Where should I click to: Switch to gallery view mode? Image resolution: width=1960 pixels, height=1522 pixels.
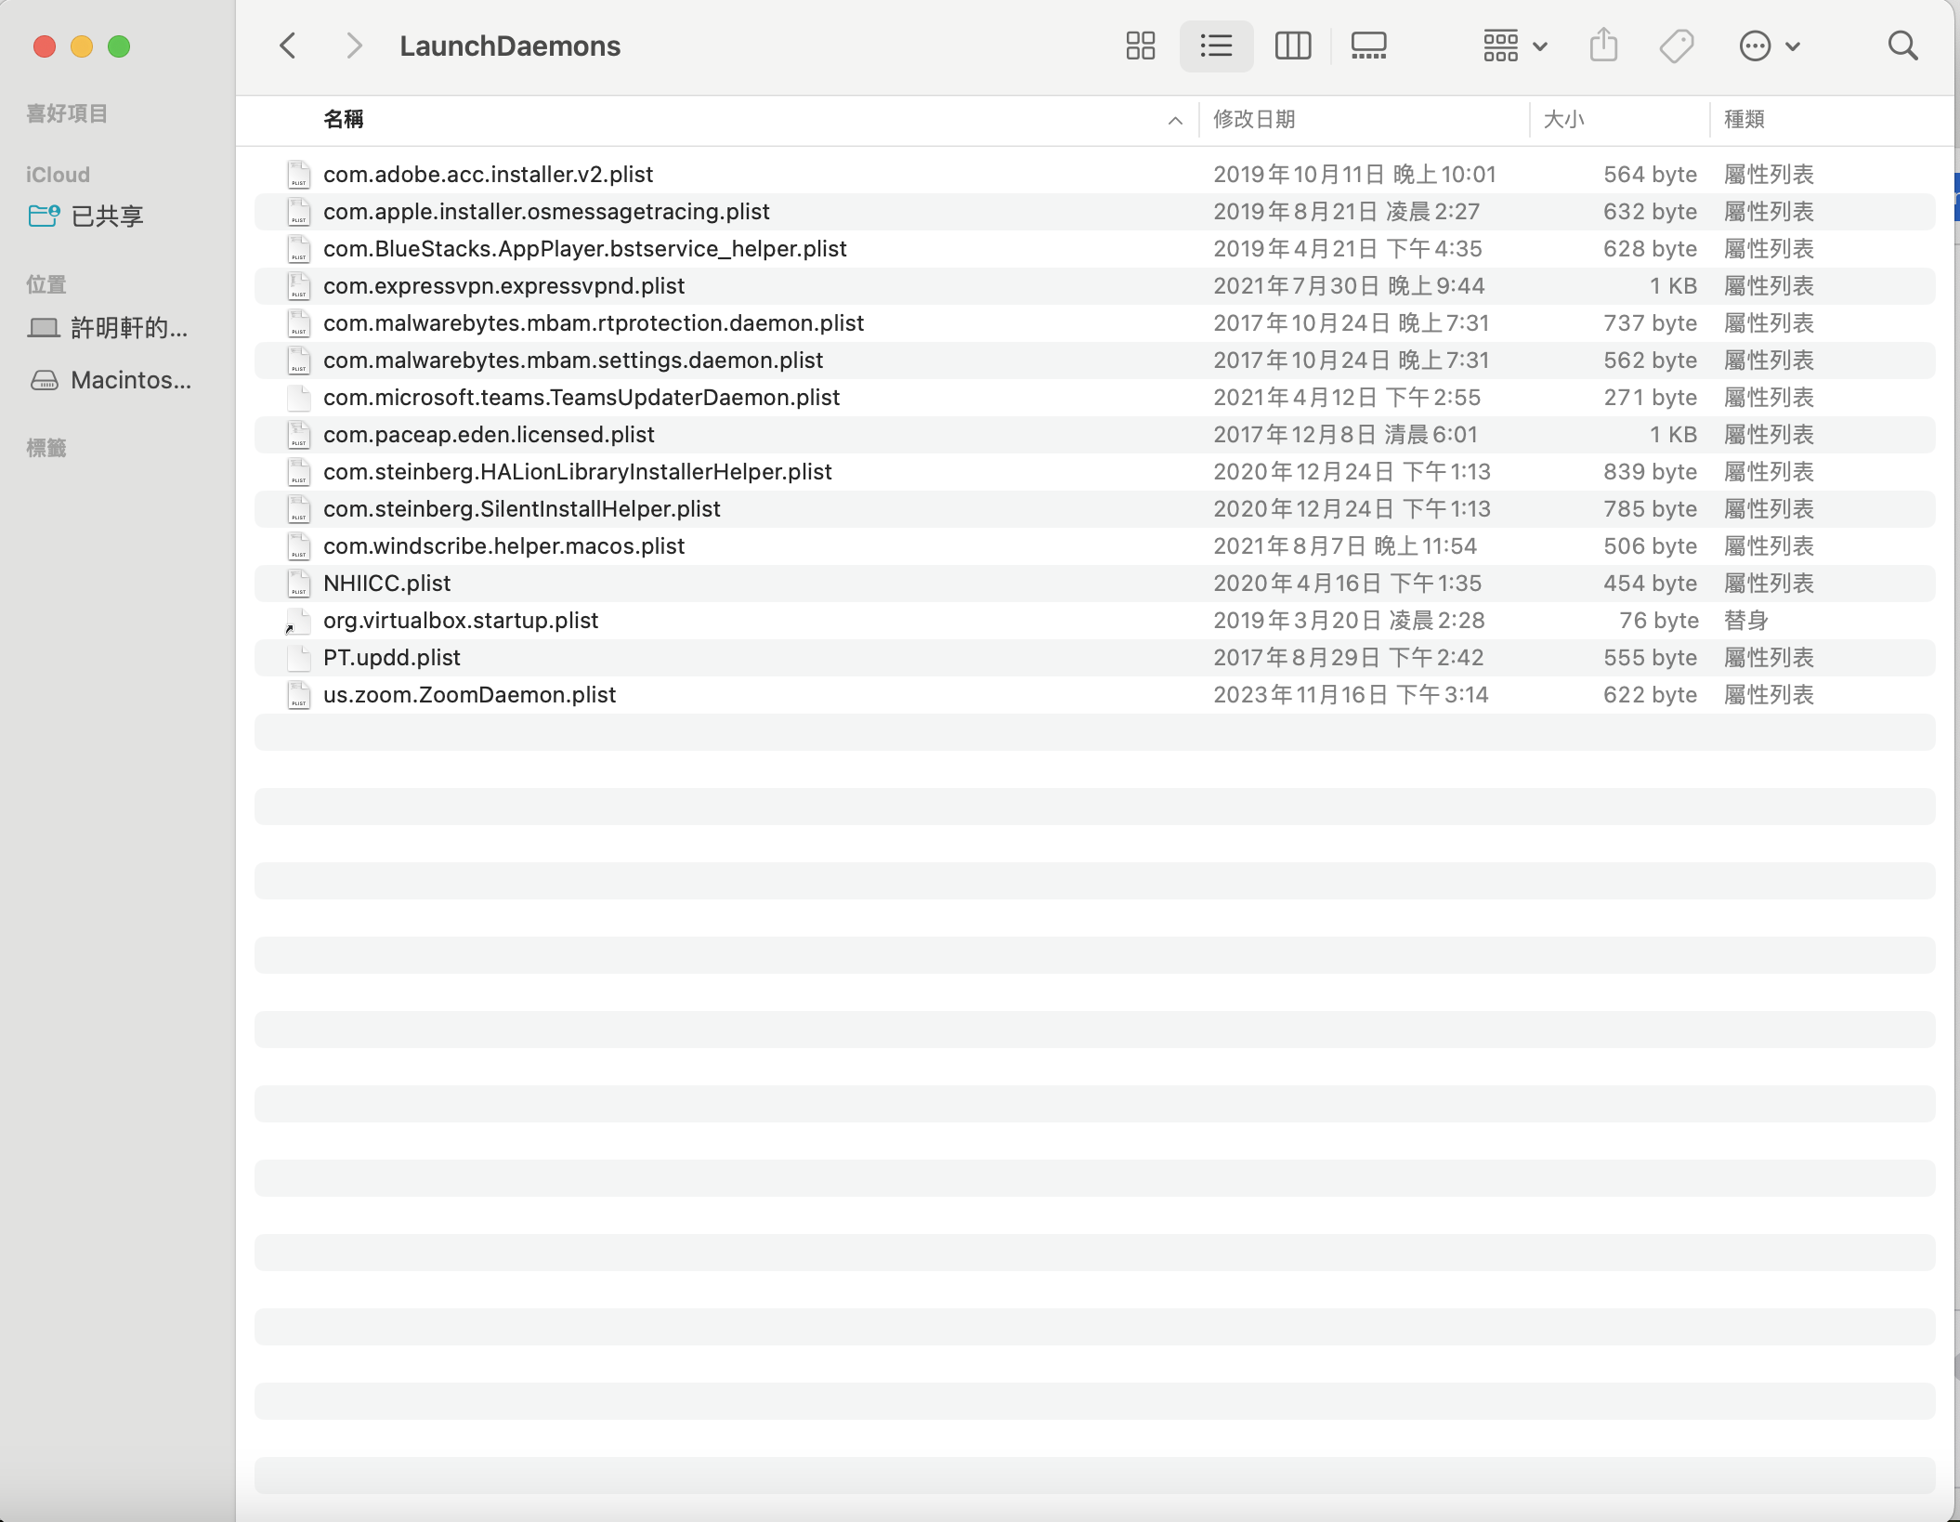1368,46
